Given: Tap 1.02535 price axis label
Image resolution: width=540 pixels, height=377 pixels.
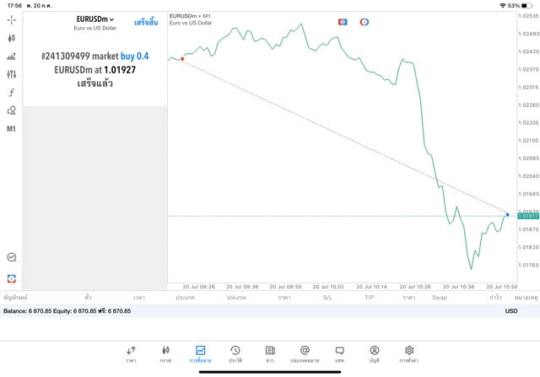Looking at the screenshot, I should click(528, 16).
